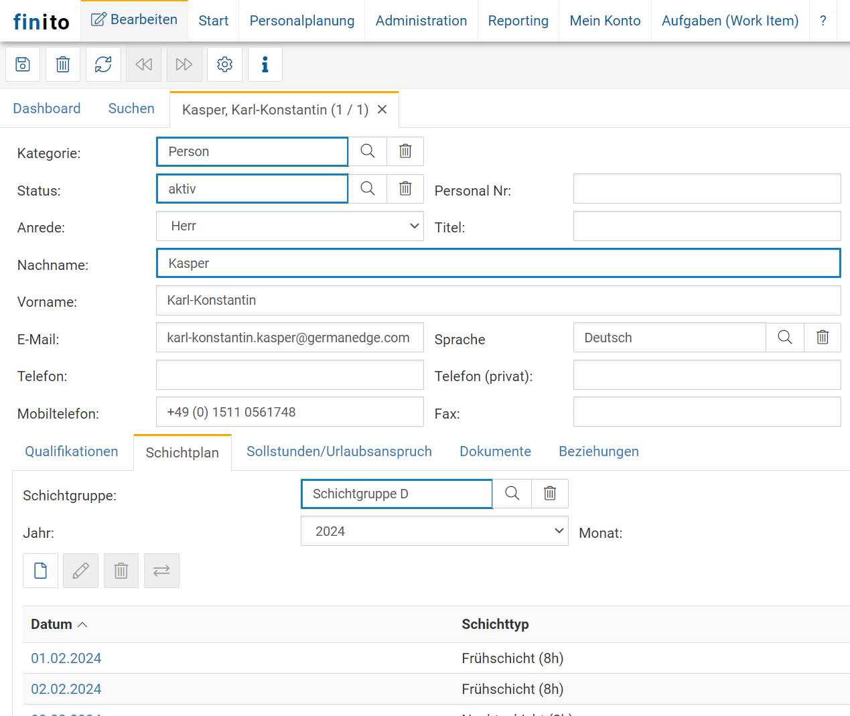Open the settings gear in toolbar

point(224,64)
